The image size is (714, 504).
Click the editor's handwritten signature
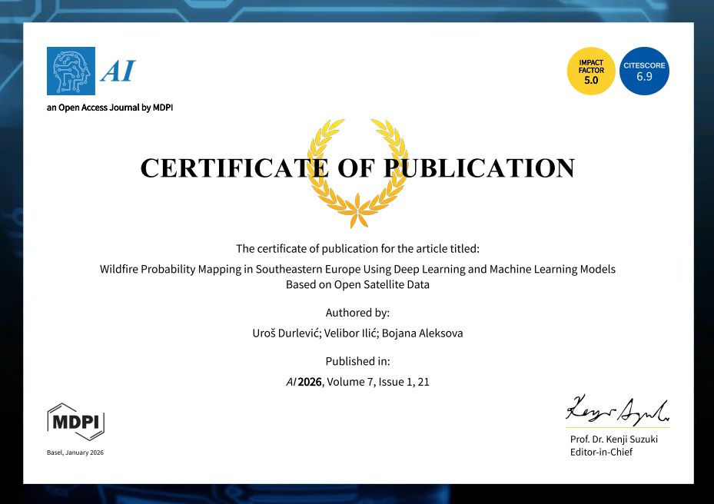pos(617,409)
